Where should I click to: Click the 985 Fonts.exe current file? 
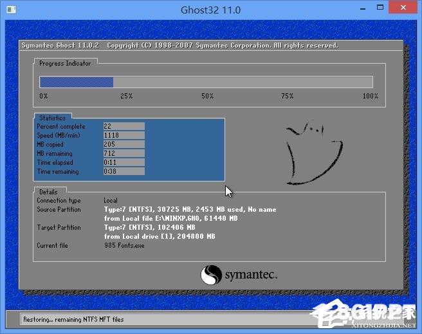124,245
